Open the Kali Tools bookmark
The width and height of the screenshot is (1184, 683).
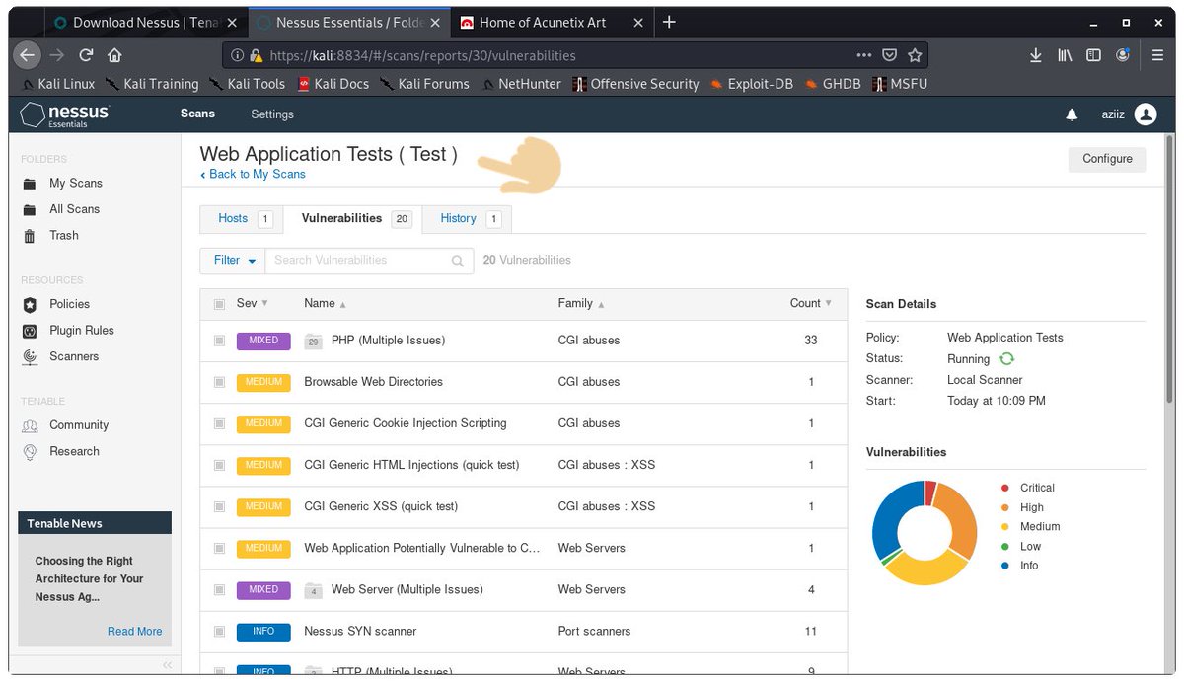(246, 84)
